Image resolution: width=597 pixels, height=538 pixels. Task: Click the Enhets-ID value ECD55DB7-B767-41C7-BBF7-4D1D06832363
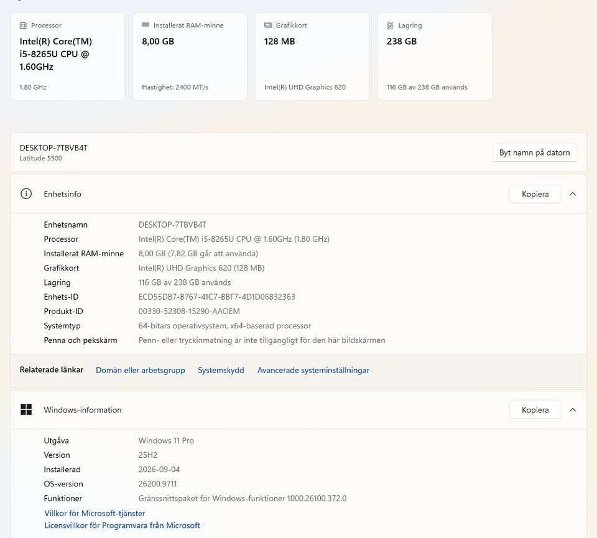(x=217, y=297)
